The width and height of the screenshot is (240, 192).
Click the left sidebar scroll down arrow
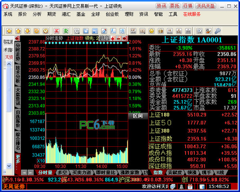tap(9, 166)
